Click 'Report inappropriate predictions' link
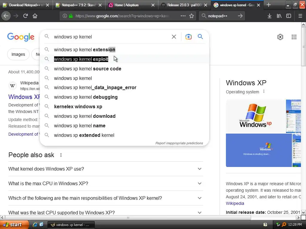Image resolution: width=306 pixels, height=229 pixels. tap(179, 143)
